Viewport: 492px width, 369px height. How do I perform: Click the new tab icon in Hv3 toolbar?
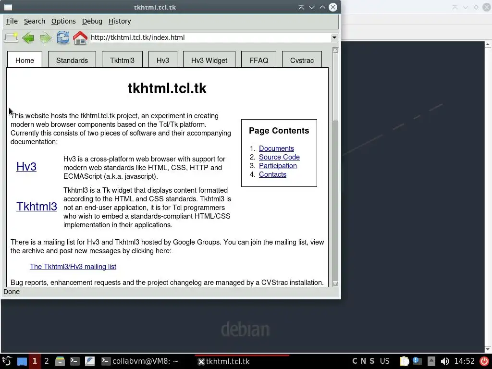(11, 38)
